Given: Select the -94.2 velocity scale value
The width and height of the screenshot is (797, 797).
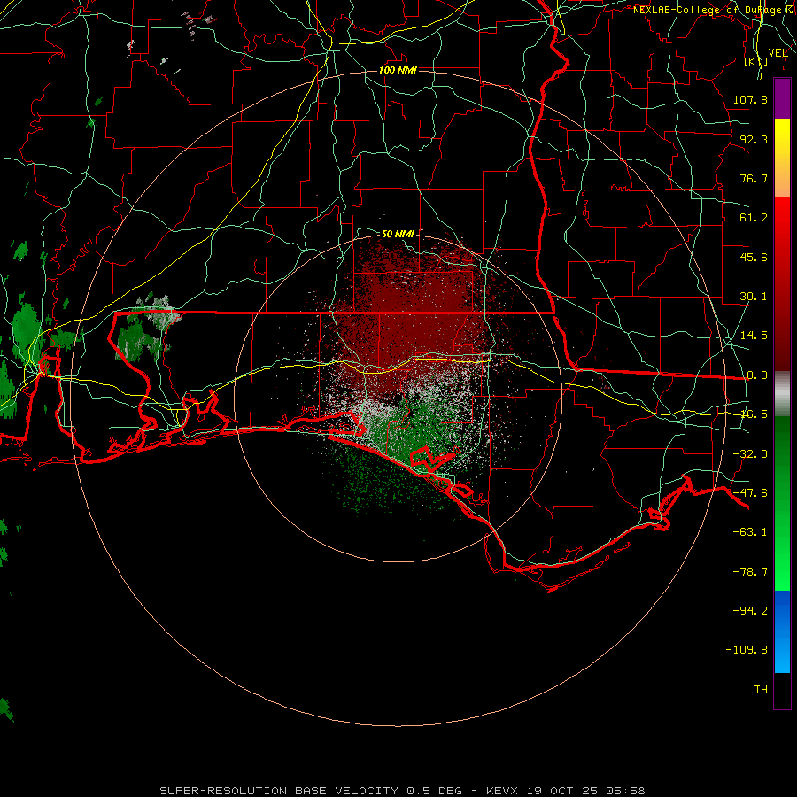Looking at the screenshot, I should point(750,610).
